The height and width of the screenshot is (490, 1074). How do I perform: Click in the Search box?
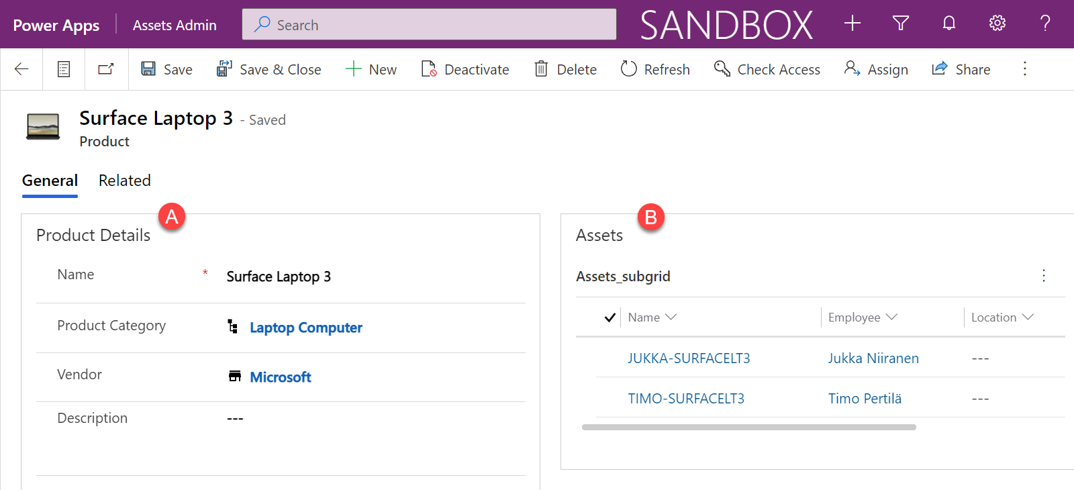429,24
